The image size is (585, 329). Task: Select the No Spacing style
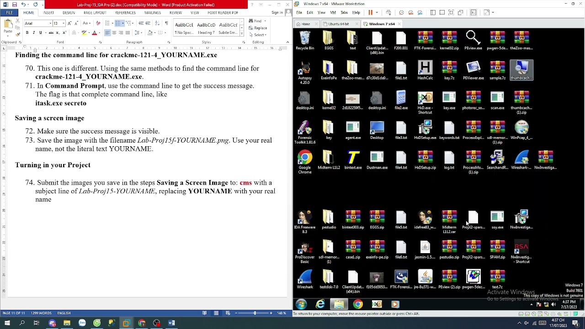(x=184, y=28)
